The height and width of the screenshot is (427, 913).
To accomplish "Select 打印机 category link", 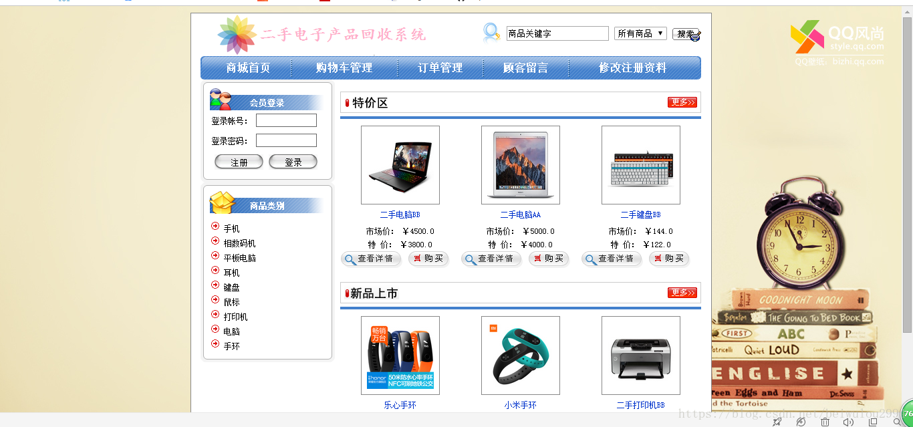I will point(236,317).
